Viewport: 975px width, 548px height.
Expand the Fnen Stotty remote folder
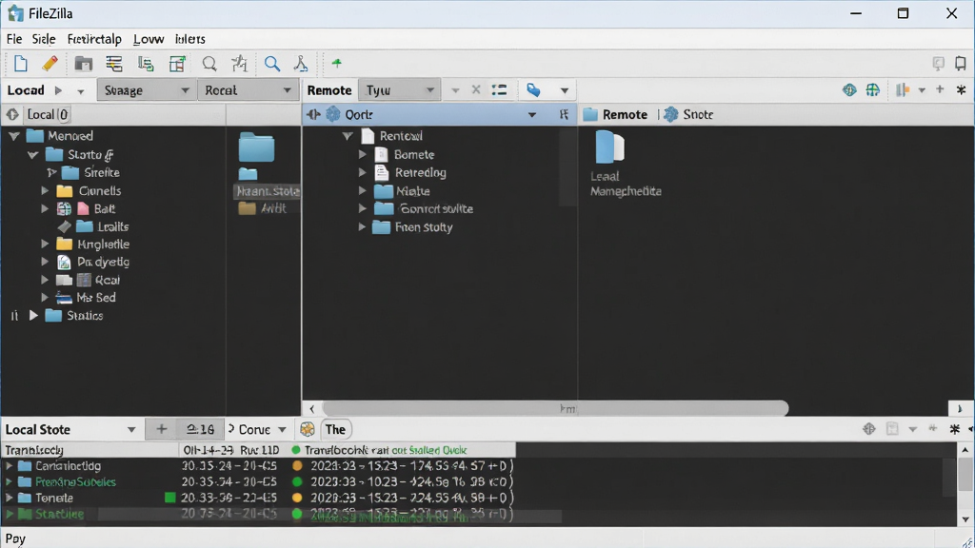pyautogui.click(x=362, y=227)
